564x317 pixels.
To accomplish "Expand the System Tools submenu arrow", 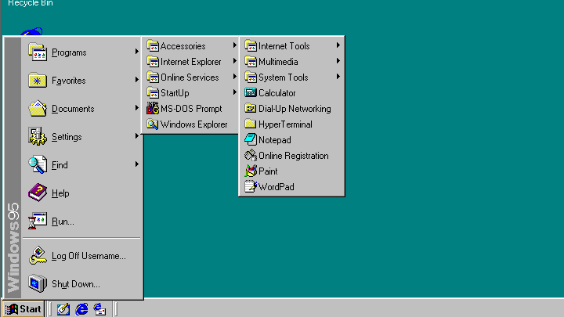I will (x=338, y=77).
